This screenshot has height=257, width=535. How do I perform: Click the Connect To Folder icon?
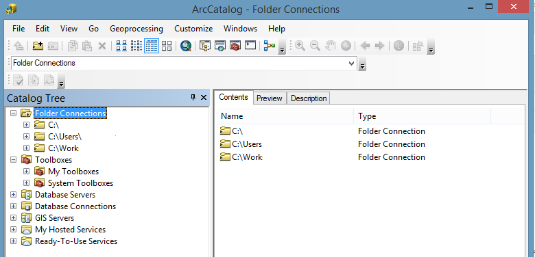(38, 46)
